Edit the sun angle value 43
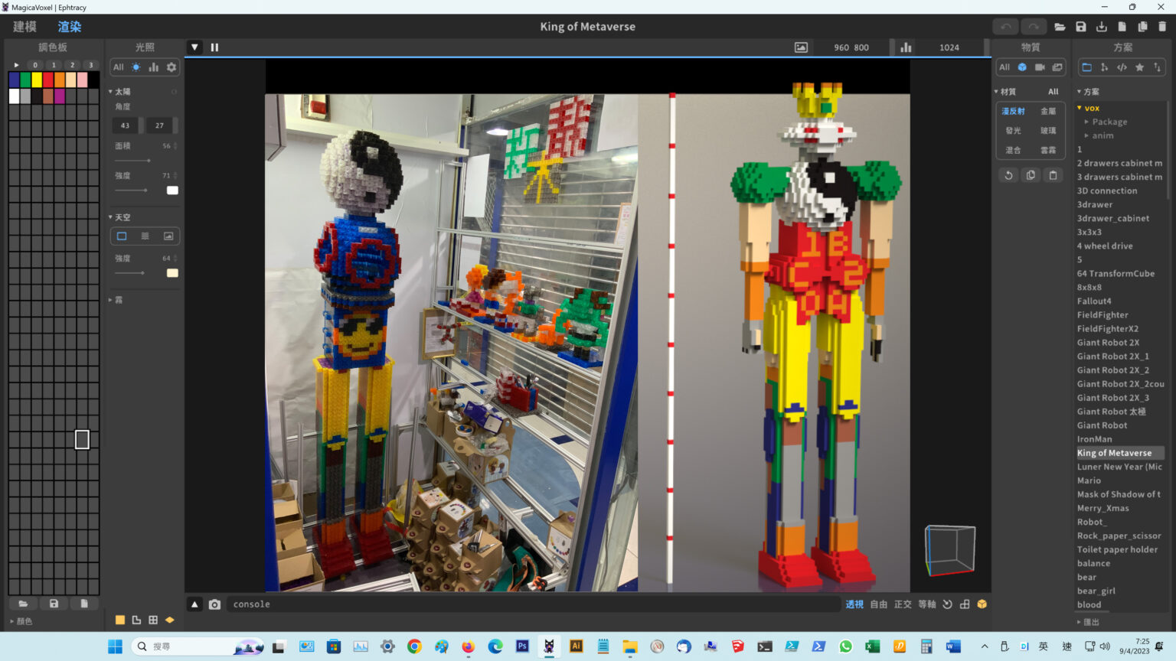Screen dimensions: 1176x661 pos(126,125)
